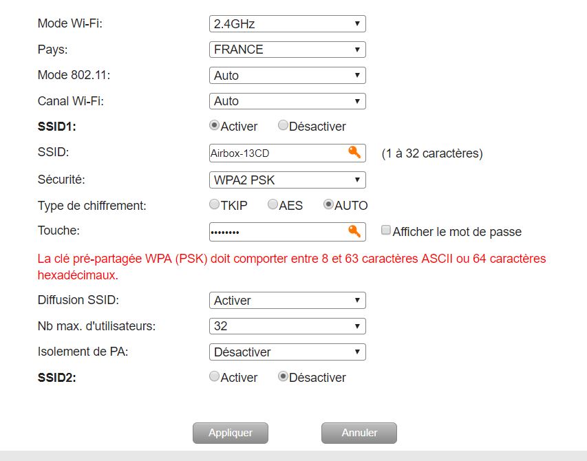This screenshot has width=587, height=461.
Task: Open the Sécurité WPA2 PSK dropdown
Action: click(x=288, y=180)
